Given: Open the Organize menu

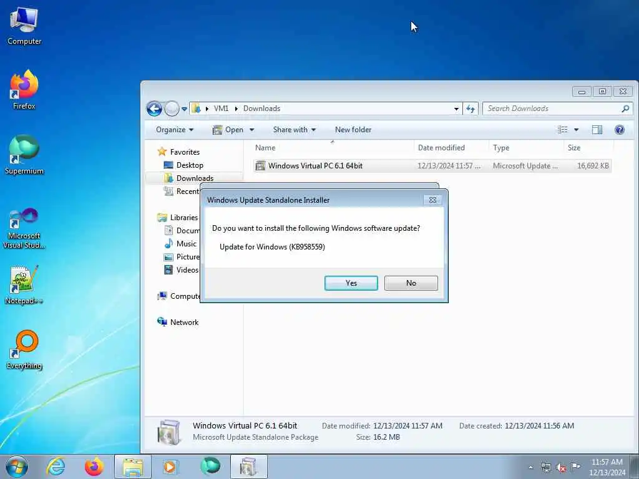Looking at the screenshot, I should point(175,130).
